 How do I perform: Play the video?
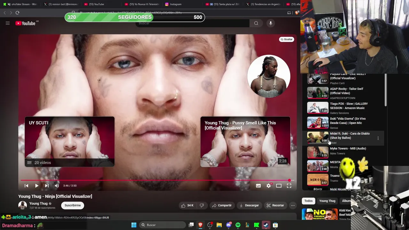coord(36,186)
